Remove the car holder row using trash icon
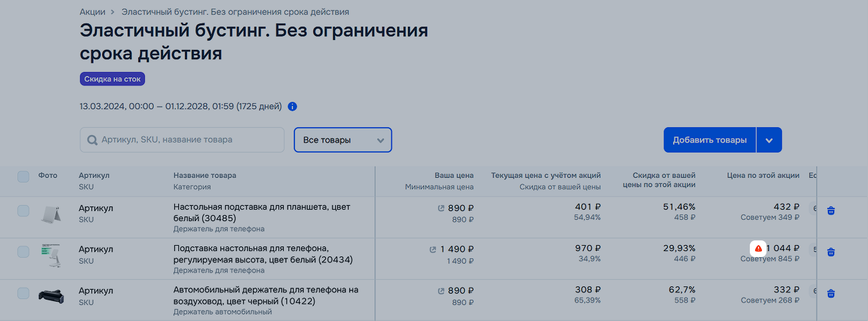 (x=831, y=294)
